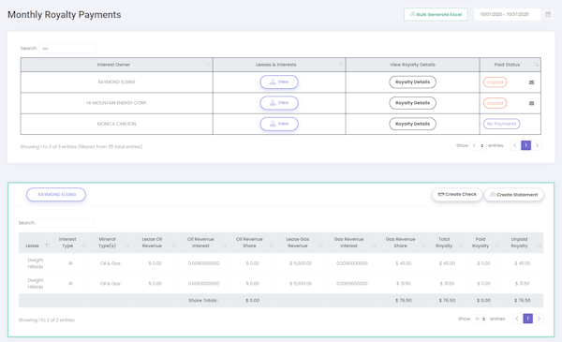Sort the Oil Revenue Share column
Image resolution: width=562 pixels, height=342 pixels.
click(x=272, y=245)
